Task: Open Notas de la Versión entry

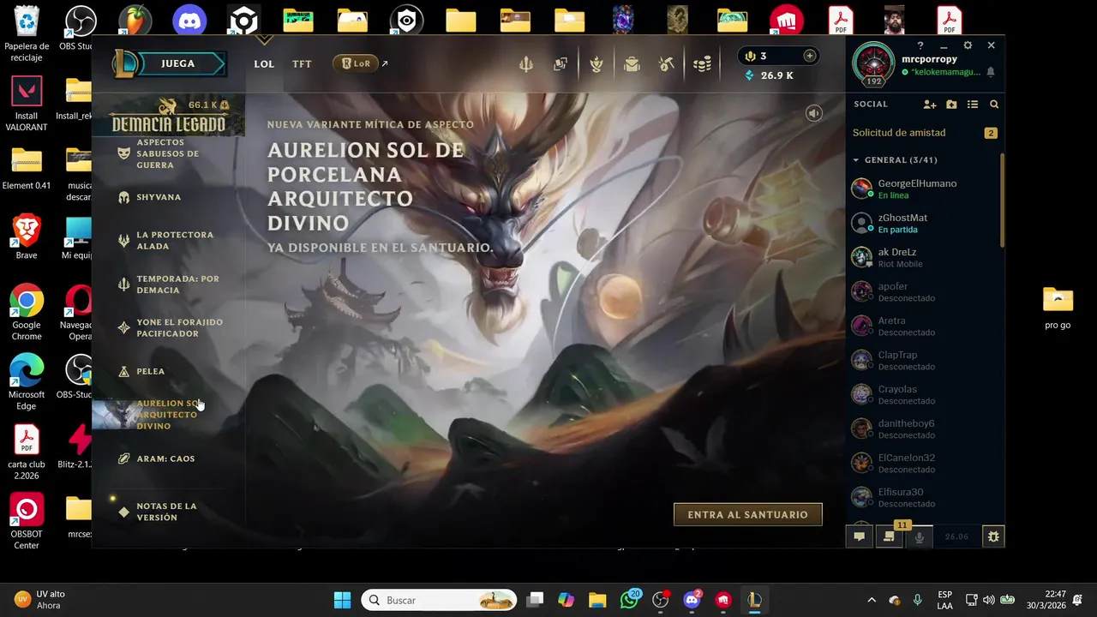Action: [x=168, y=512]
